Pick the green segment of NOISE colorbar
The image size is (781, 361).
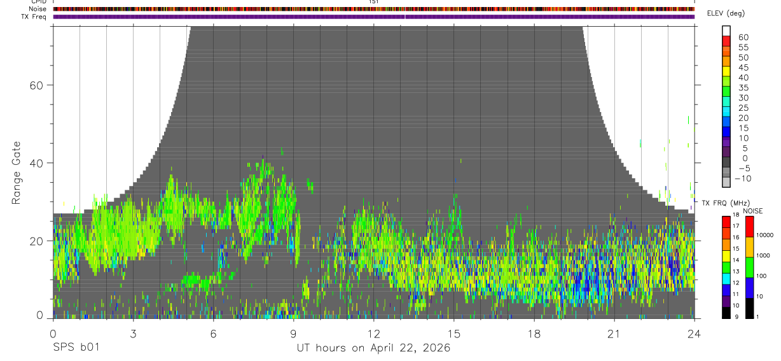tap(749, 267)
